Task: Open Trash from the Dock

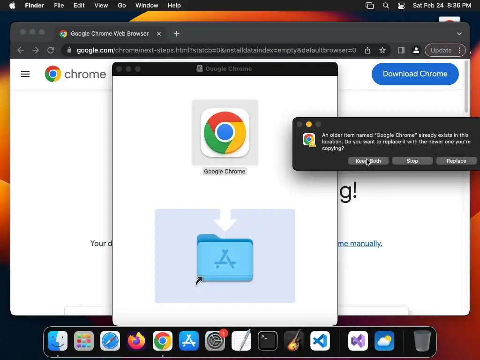Action: tap(422, 341)
